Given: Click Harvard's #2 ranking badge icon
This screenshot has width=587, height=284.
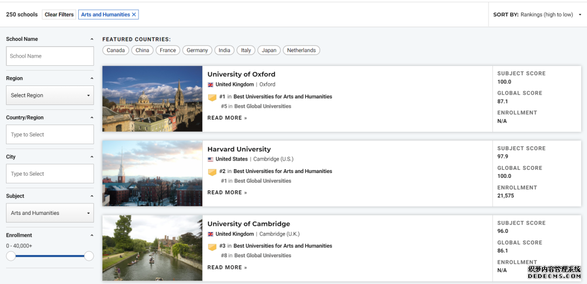Looking at the screenshot, I should [x=213, y=172].
